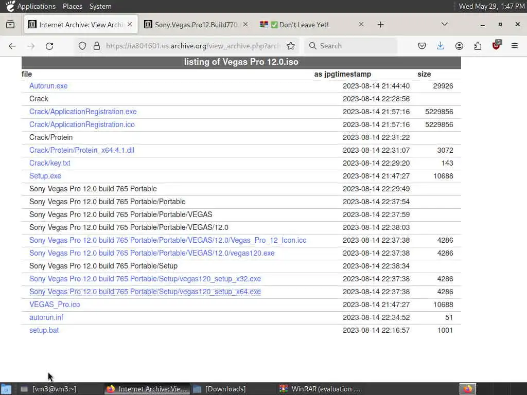Click the clock Wed May 29 1:47 PM
This screenshot has height=395, width=527.
click(x=491, y=6)
